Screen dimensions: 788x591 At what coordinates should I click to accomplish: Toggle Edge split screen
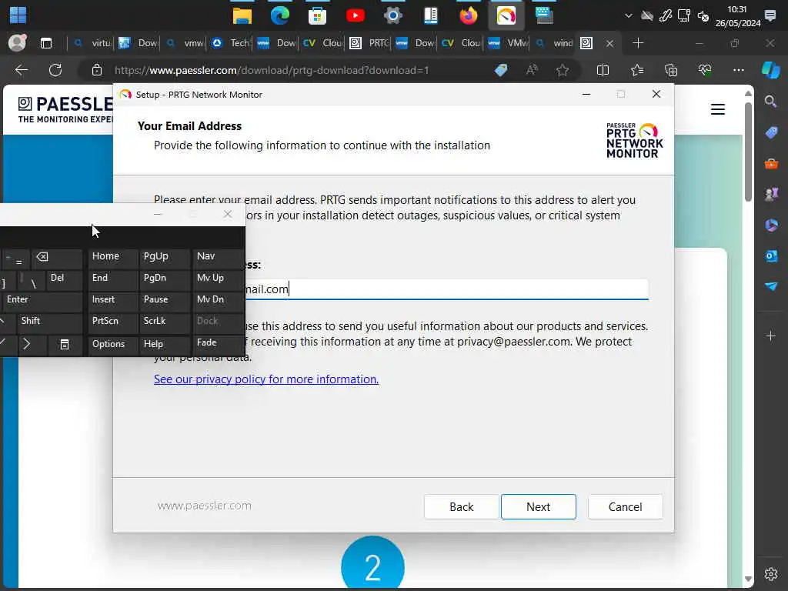pyautogui.click(x=603, y=70)
